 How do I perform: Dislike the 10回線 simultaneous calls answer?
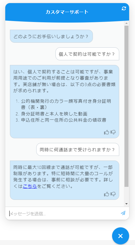(x=113, y=194)
